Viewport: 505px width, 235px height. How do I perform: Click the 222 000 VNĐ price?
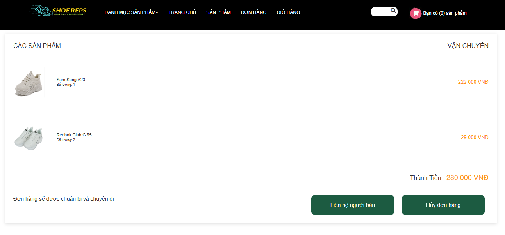click(x=473, y=82)
